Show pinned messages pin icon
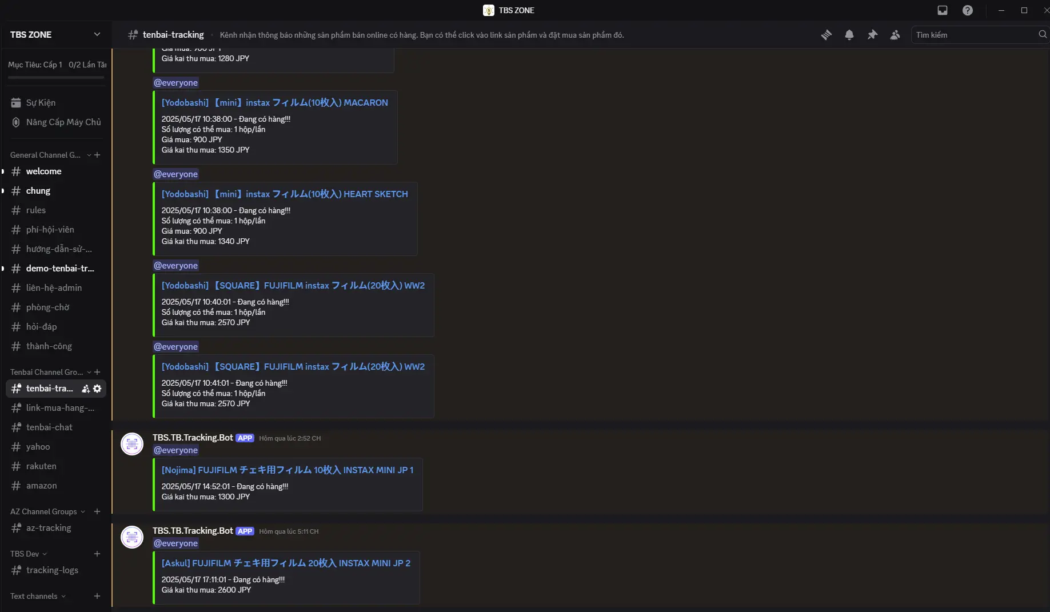Screen dimensions: 1050x612 872,35
